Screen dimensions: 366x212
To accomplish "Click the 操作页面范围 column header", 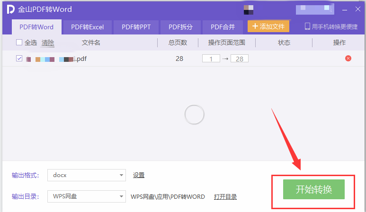I will [227, 42].
